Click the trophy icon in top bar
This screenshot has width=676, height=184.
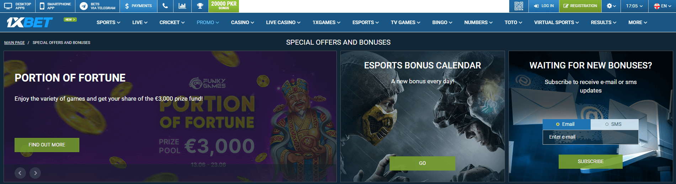(200, 6)
